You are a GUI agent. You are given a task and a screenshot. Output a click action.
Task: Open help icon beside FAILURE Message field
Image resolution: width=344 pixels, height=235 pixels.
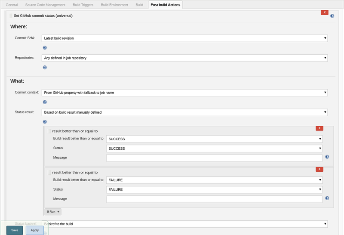coord(327,198)
